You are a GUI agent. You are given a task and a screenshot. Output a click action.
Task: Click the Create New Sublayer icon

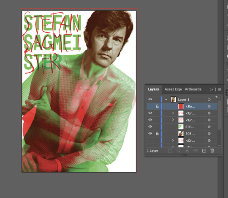[x=195, y=151]
